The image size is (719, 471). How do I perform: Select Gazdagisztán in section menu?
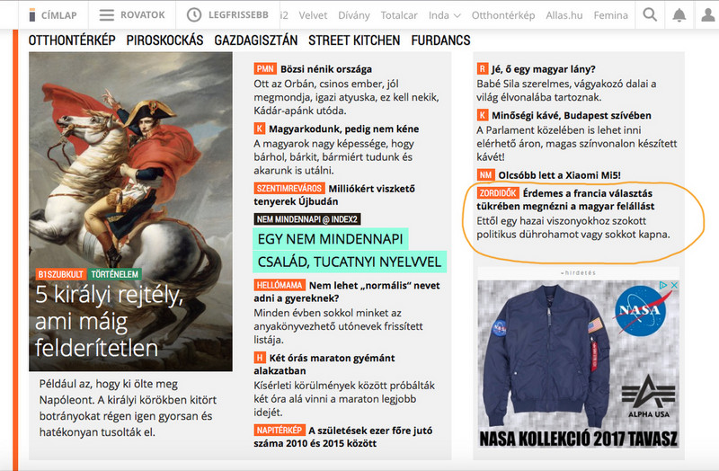(256, 40)
